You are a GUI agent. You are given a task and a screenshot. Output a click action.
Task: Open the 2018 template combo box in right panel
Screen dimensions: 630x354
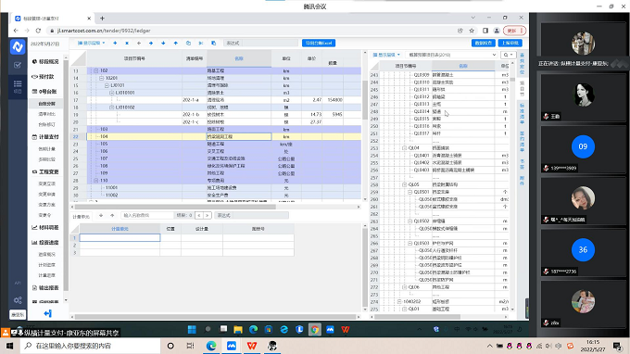coord(452,55)
